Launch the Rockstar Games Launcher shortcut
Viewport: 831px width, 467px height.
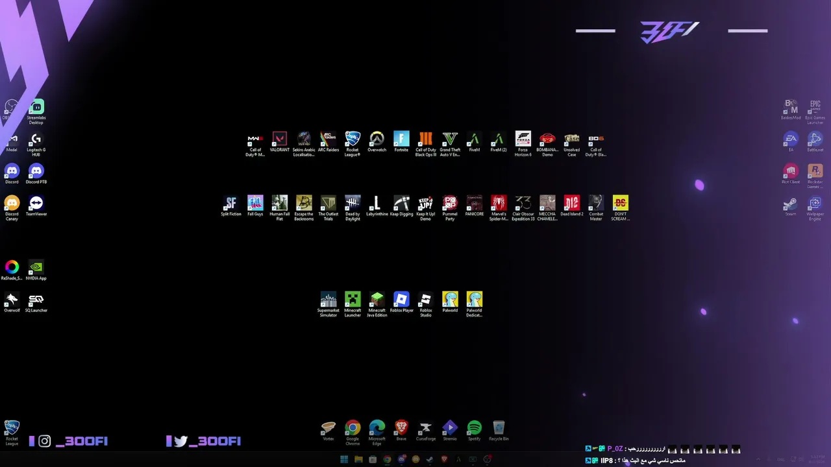(815, 176)
